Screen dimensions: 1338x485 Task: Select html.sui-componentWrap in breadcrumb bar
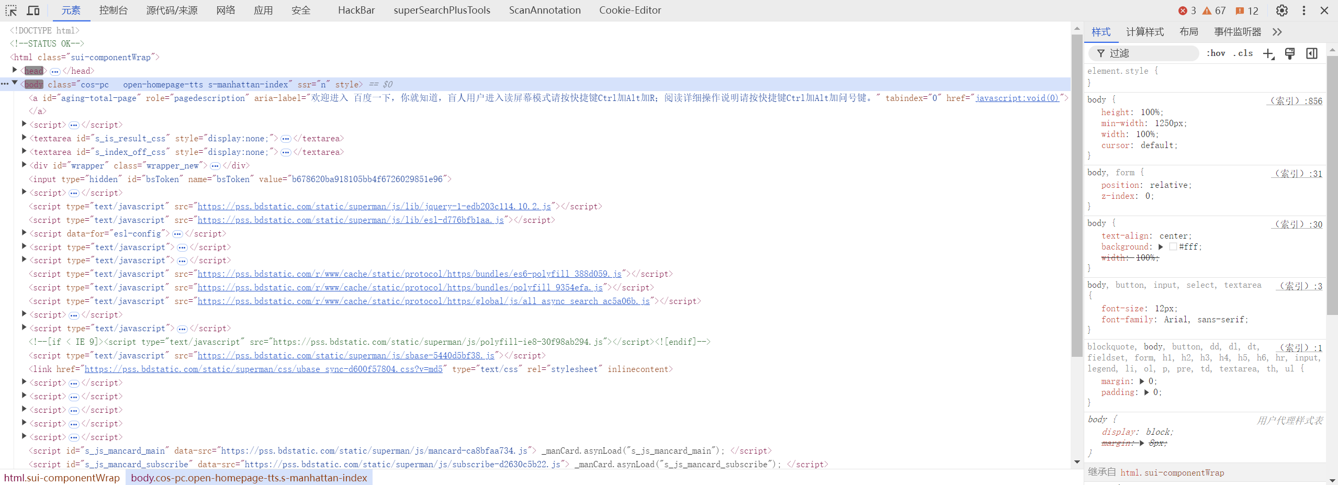[62, 478]
